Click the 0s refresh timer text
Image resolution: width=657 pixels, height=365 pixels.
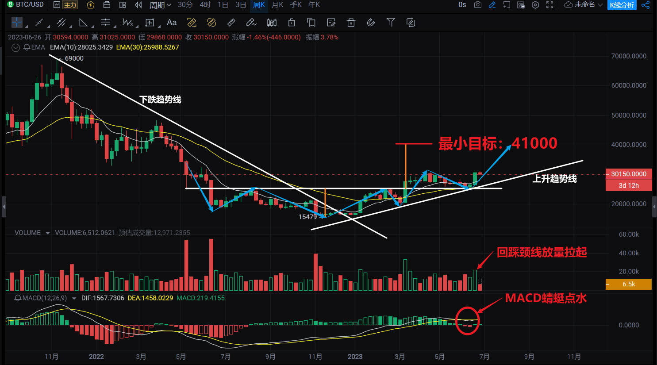(x=462, y=5)
